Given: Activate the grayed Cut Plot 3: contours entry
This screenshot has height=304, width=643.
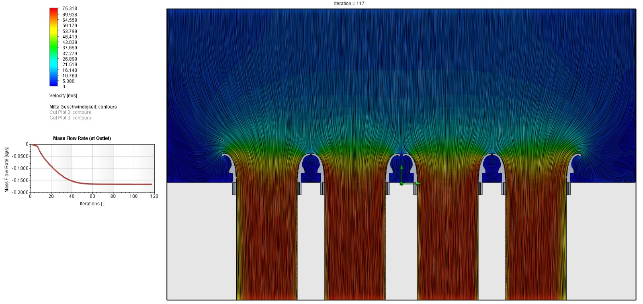Looking at the screenshot, I should coord(70,118).
